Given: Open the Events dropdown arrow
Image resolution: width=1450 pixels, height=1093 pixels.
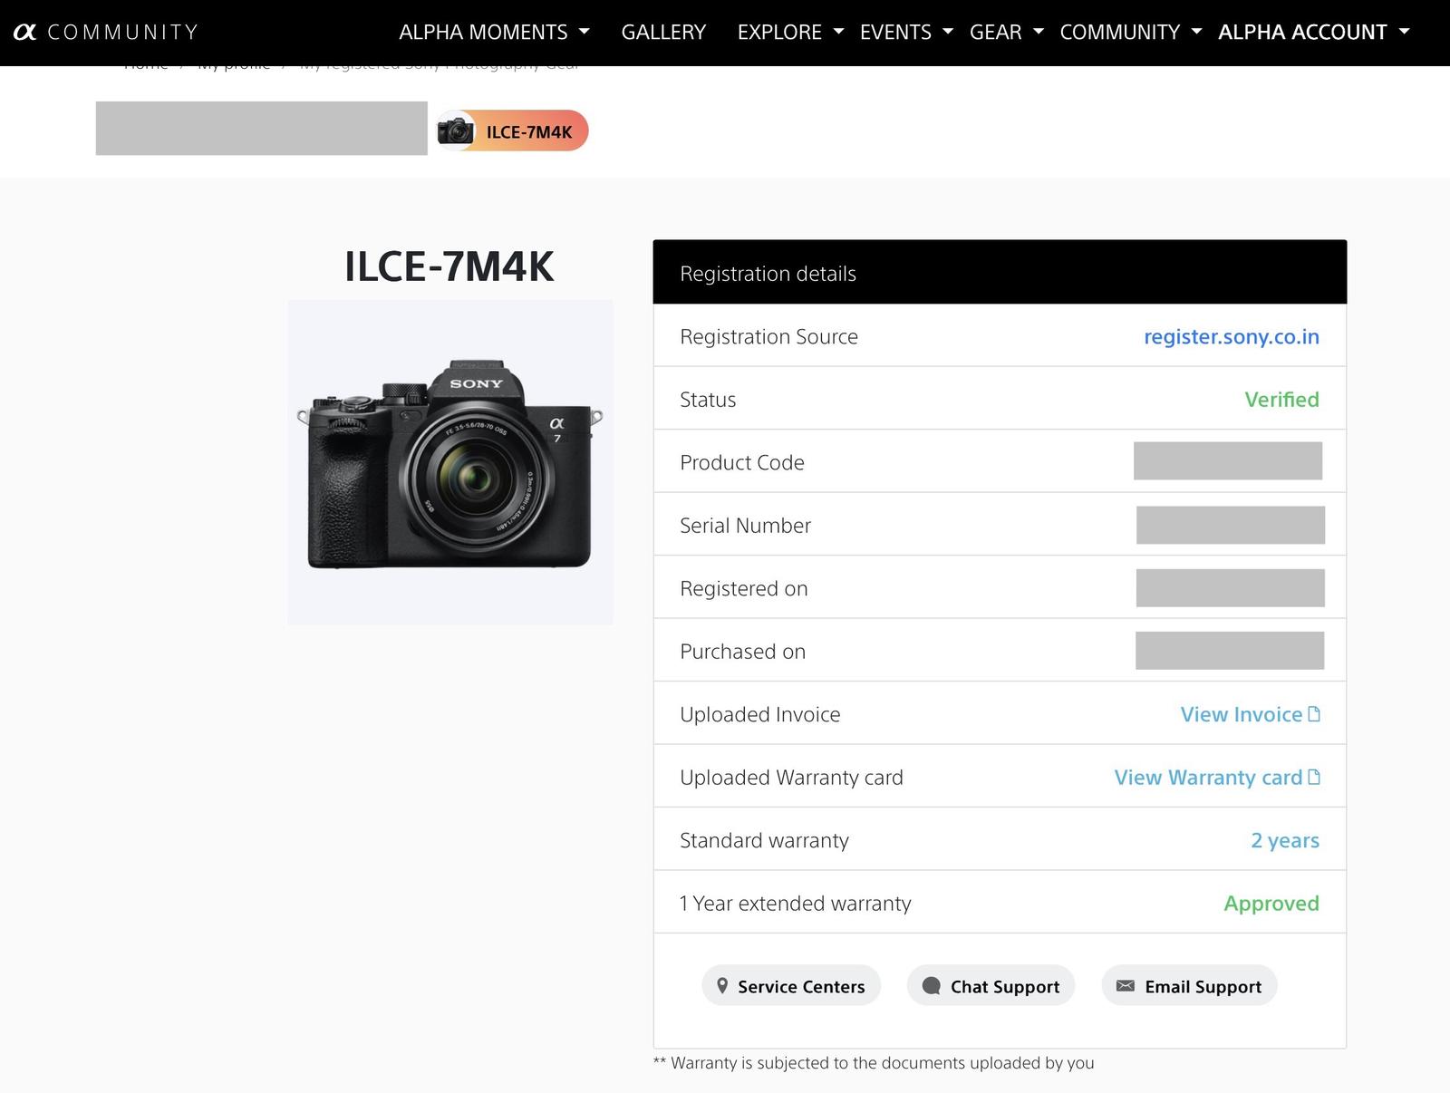Looking at the screenshot, I should click(x=948, y=32).
